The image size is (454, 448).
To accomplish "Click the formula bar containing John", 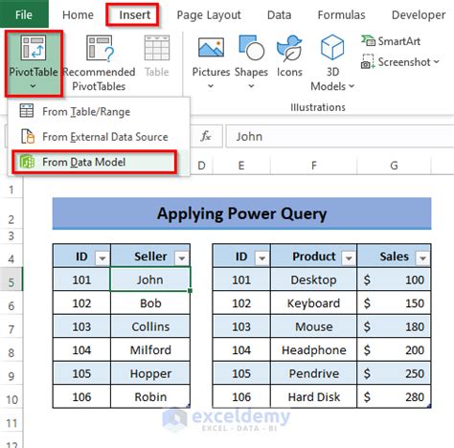I will (x=340, y=137).
